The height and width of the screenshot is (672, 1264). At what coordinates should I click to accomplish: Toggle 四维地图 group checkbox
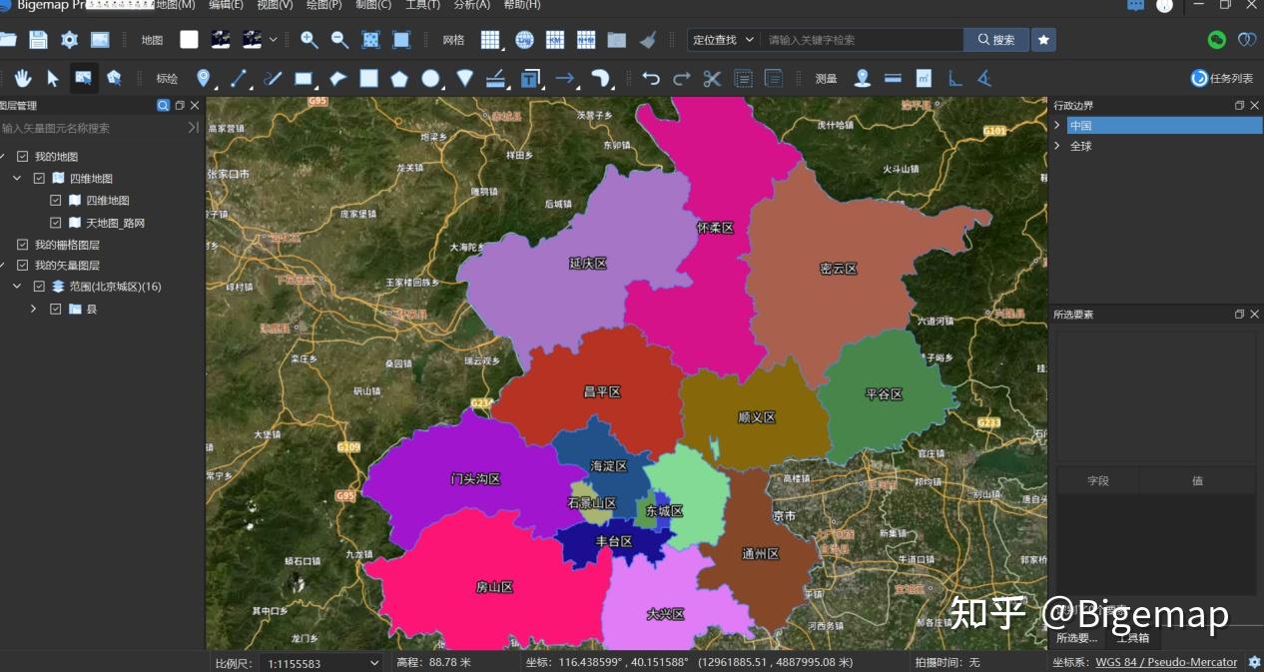tap(39, 179)
